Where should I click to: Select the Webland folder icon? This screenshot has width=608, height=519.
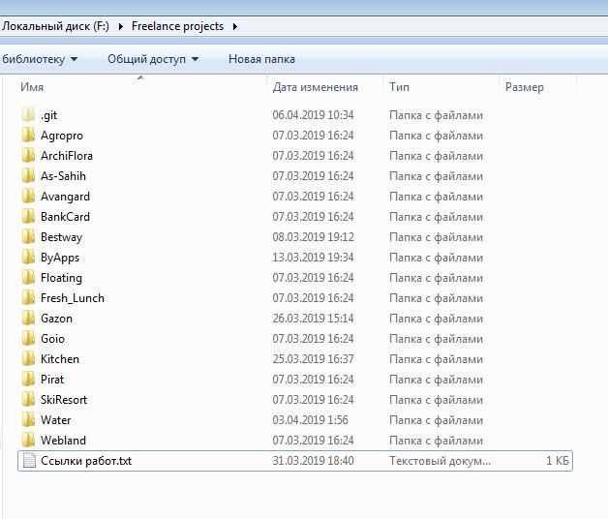(x=29, y=440)
